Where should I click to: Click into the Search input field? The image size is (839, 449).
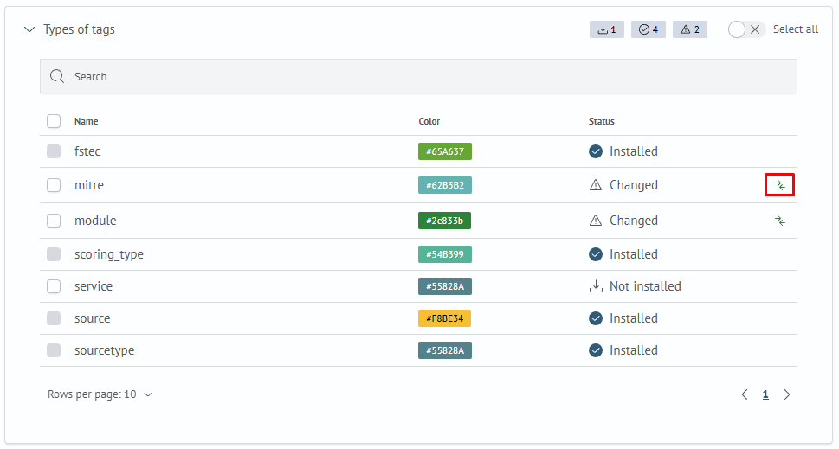(x=416, y=76)
